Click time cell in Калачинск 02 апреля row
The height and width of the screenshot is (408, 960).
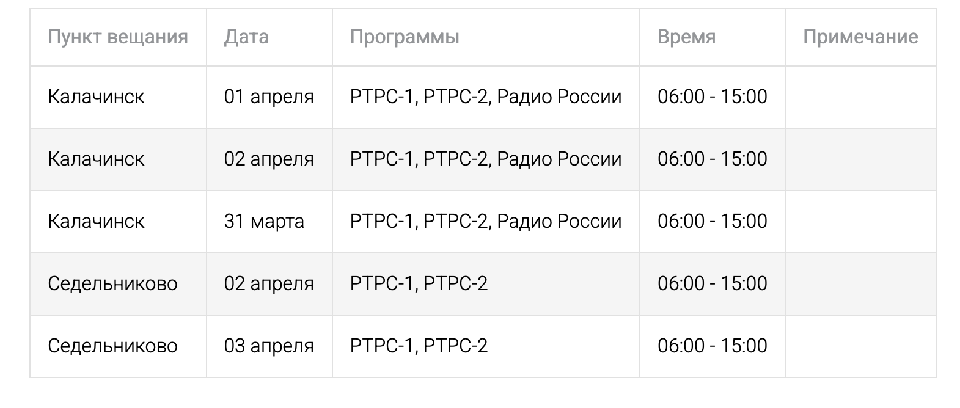[712, 159]
